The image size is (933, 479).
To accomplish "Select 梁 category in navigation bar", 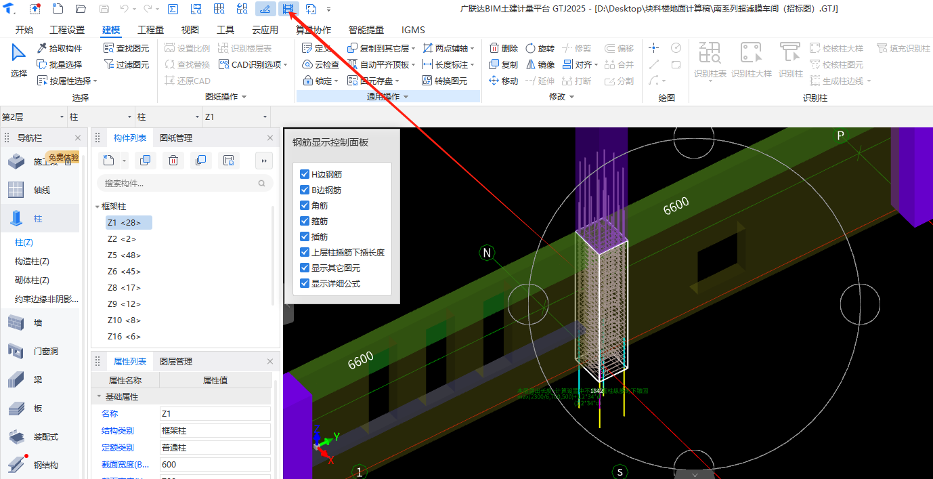I will tap(39, 380).
